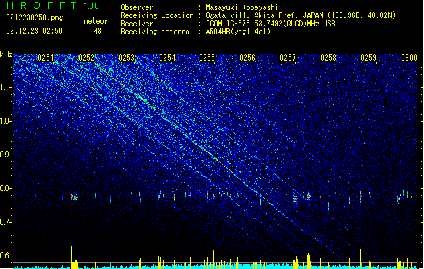Click the 1.0 frequency axis label

pyautogui.click(x=6, y=121)
